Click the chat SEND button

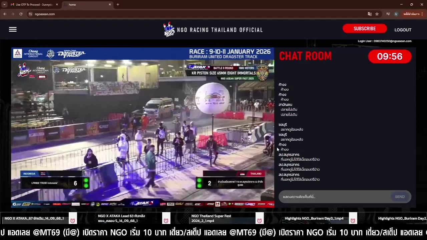tap(400, 197)
